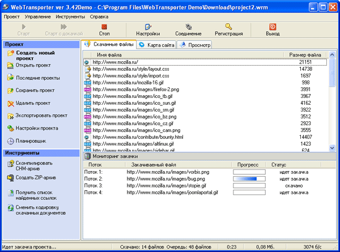Switch to the Карта сайта tab
340x252 pixels.
(156, 45)
